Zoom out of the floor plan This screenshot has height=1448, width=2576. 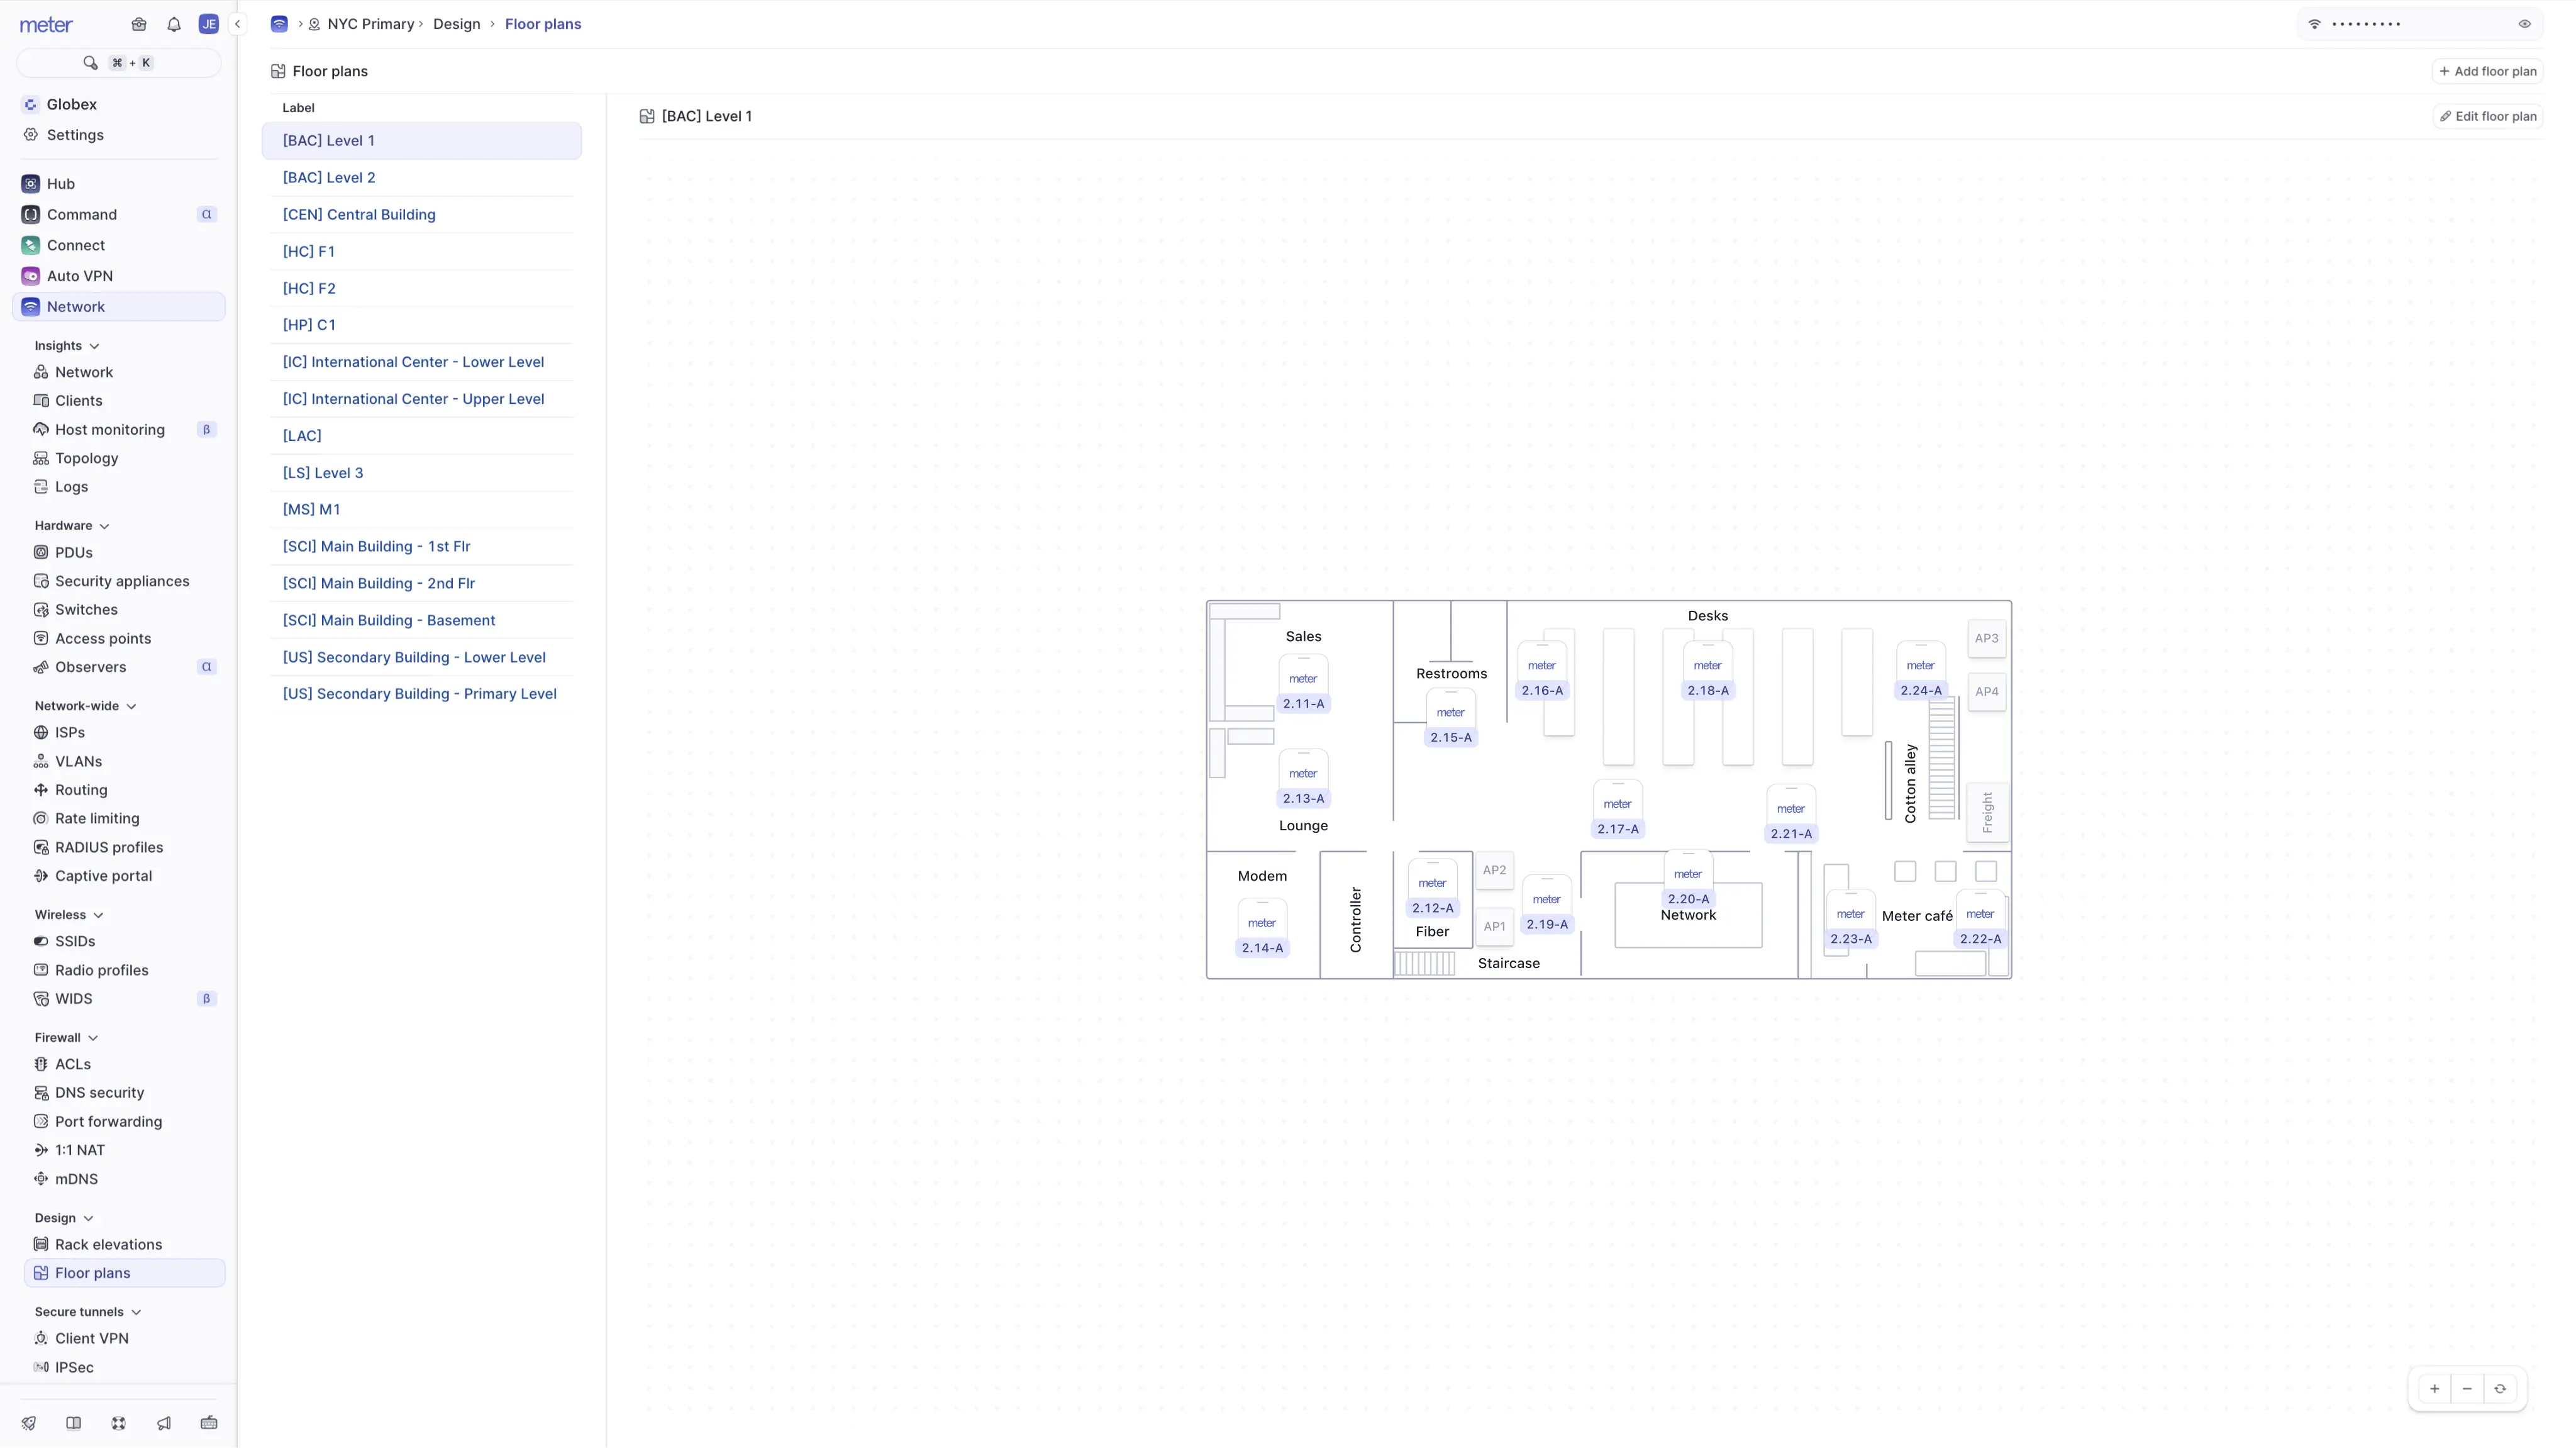(2467, 1388)
